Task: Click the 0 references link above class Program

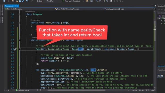Action: pyautogui.click(x=30, y=12)
